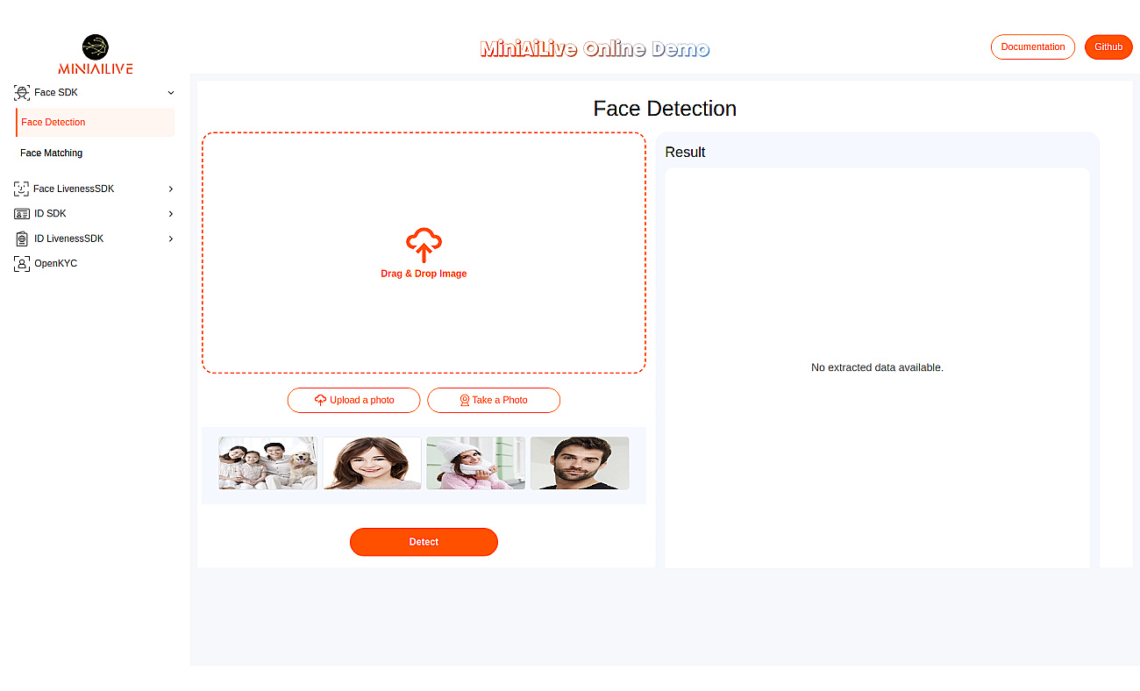Click Take a Photo button
The height and width of the screenshot is (691, 1140).
(494, 400)
